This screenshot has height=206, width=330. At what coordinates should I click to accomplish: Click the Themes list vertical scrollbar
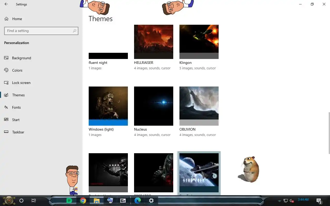(329, 133)
